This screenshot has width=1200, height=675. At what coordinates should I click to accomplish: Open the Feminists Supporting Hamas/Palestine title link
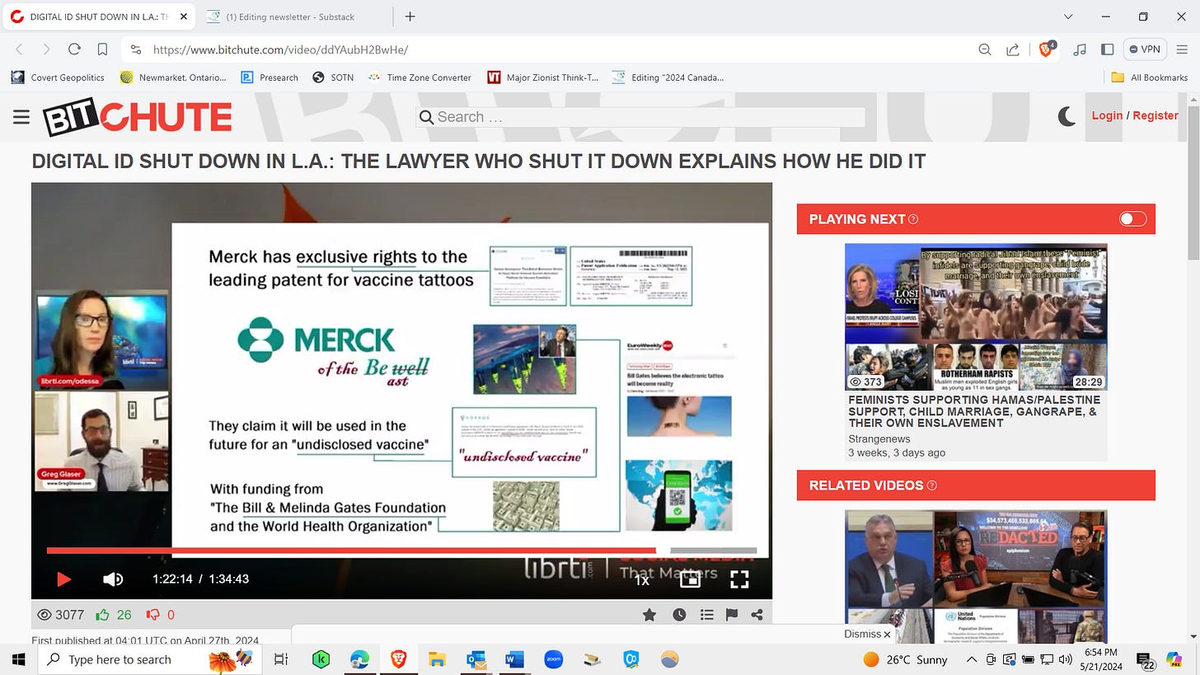(x=974, y=411)
